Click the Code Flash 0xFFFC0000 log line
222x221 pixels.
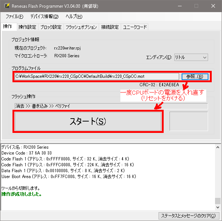(x=68, y=165)
